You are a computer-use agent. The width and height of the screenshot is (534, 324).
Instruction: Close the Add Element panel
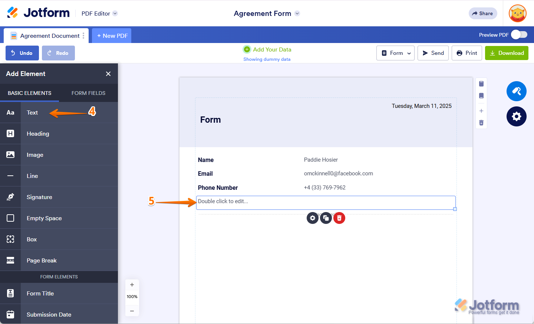[108, 74]
